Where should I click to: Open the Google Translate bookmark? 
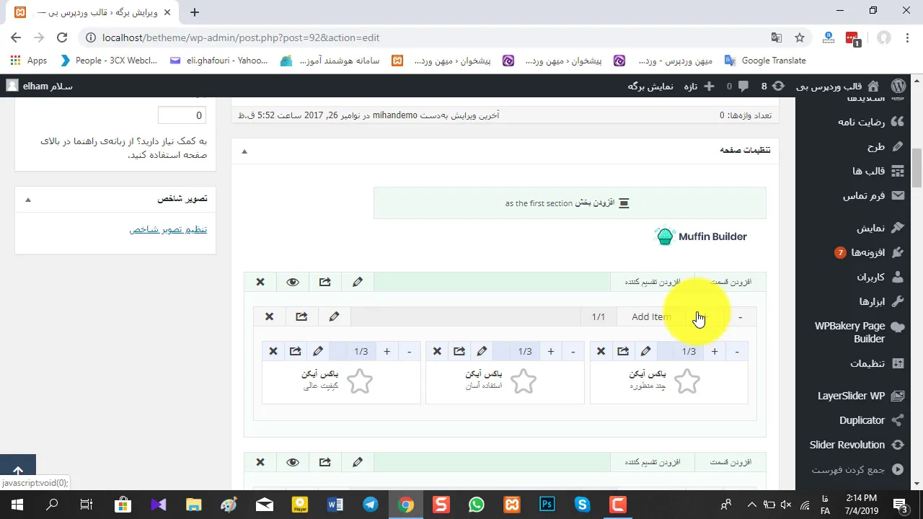pyautogui.click(x=766, y=61)
